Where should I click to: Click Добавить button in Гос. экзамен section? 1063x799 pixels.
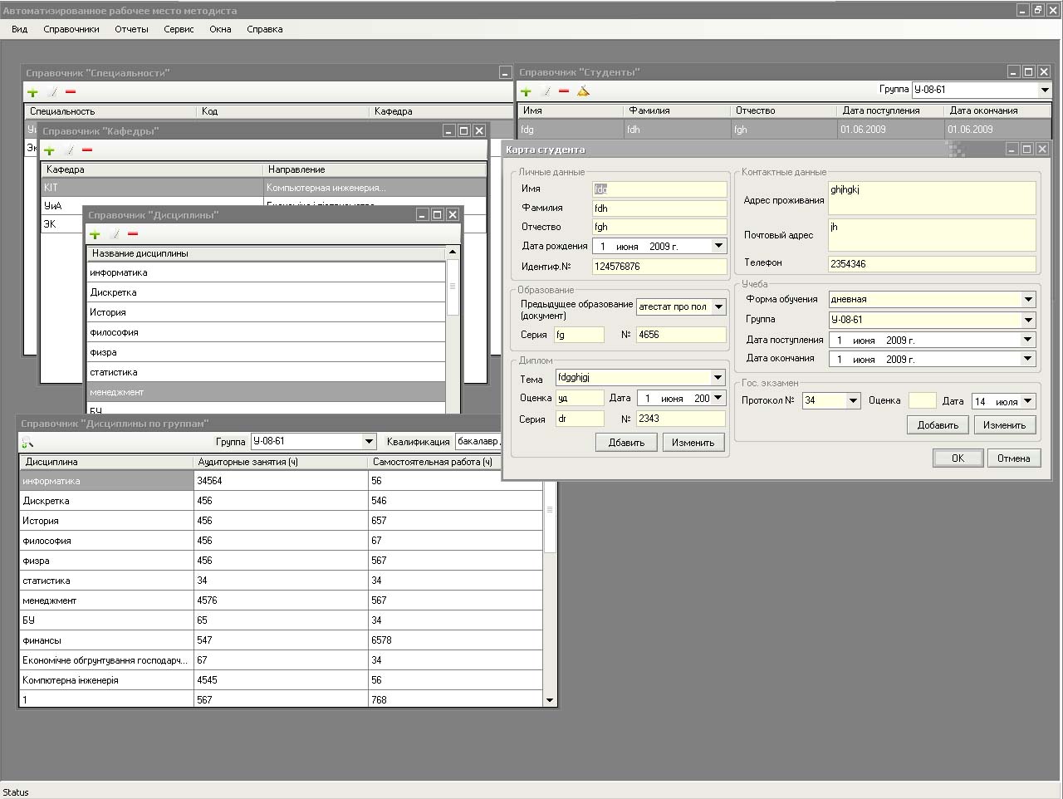(x=938, y=425)
